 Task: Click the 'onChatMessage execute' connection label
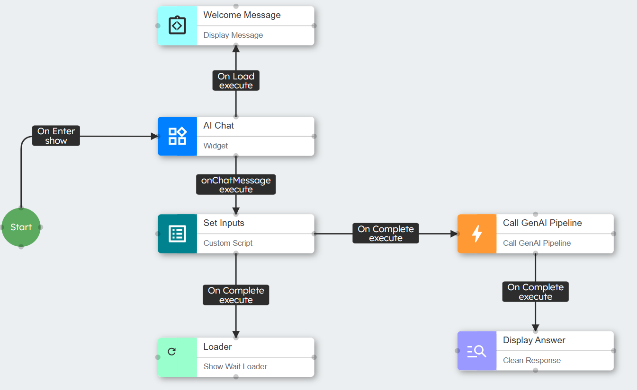[236, 185]
